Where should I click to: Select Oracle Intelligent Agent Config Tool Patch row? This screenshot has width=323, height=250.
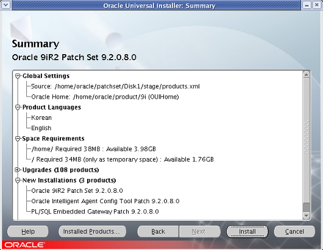(x=105, y=201)
